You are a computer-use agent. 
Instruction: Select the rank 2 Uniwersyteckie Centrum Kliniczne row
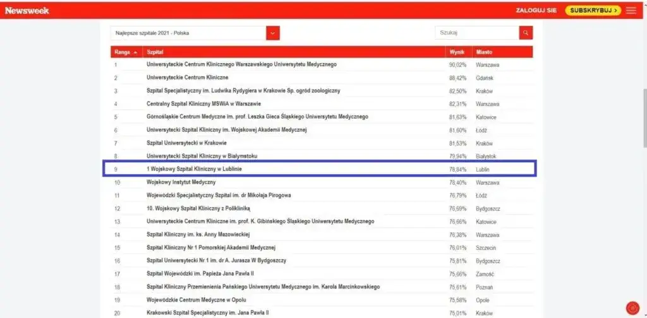tap(322, 78)
